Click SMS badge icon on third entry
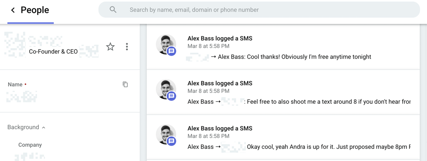 pyautogui.click(x=171, y=141)
